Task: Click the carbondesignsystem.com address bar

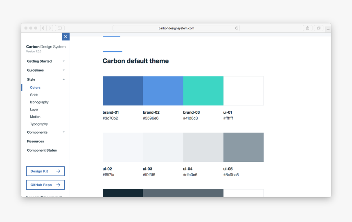Action: click(x=176, y=28)
